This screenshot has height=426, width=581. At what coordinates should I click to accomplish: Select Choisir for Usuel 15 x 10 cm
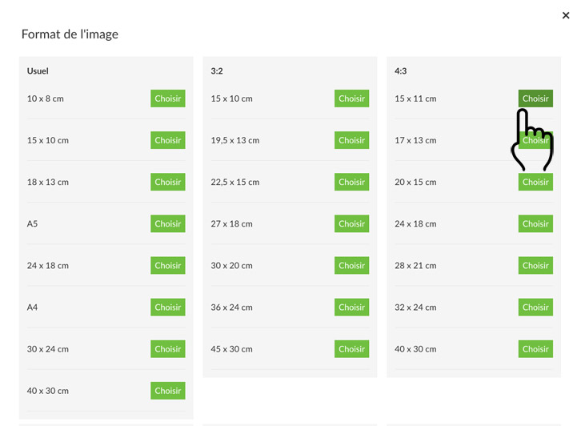point(167,140)
